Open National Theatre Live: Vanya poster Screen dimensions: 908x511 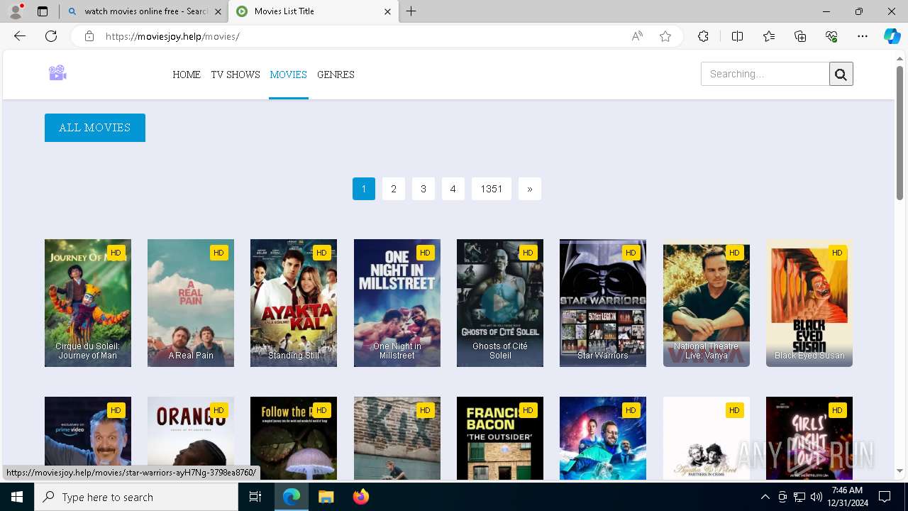click(x=707, y=303)
